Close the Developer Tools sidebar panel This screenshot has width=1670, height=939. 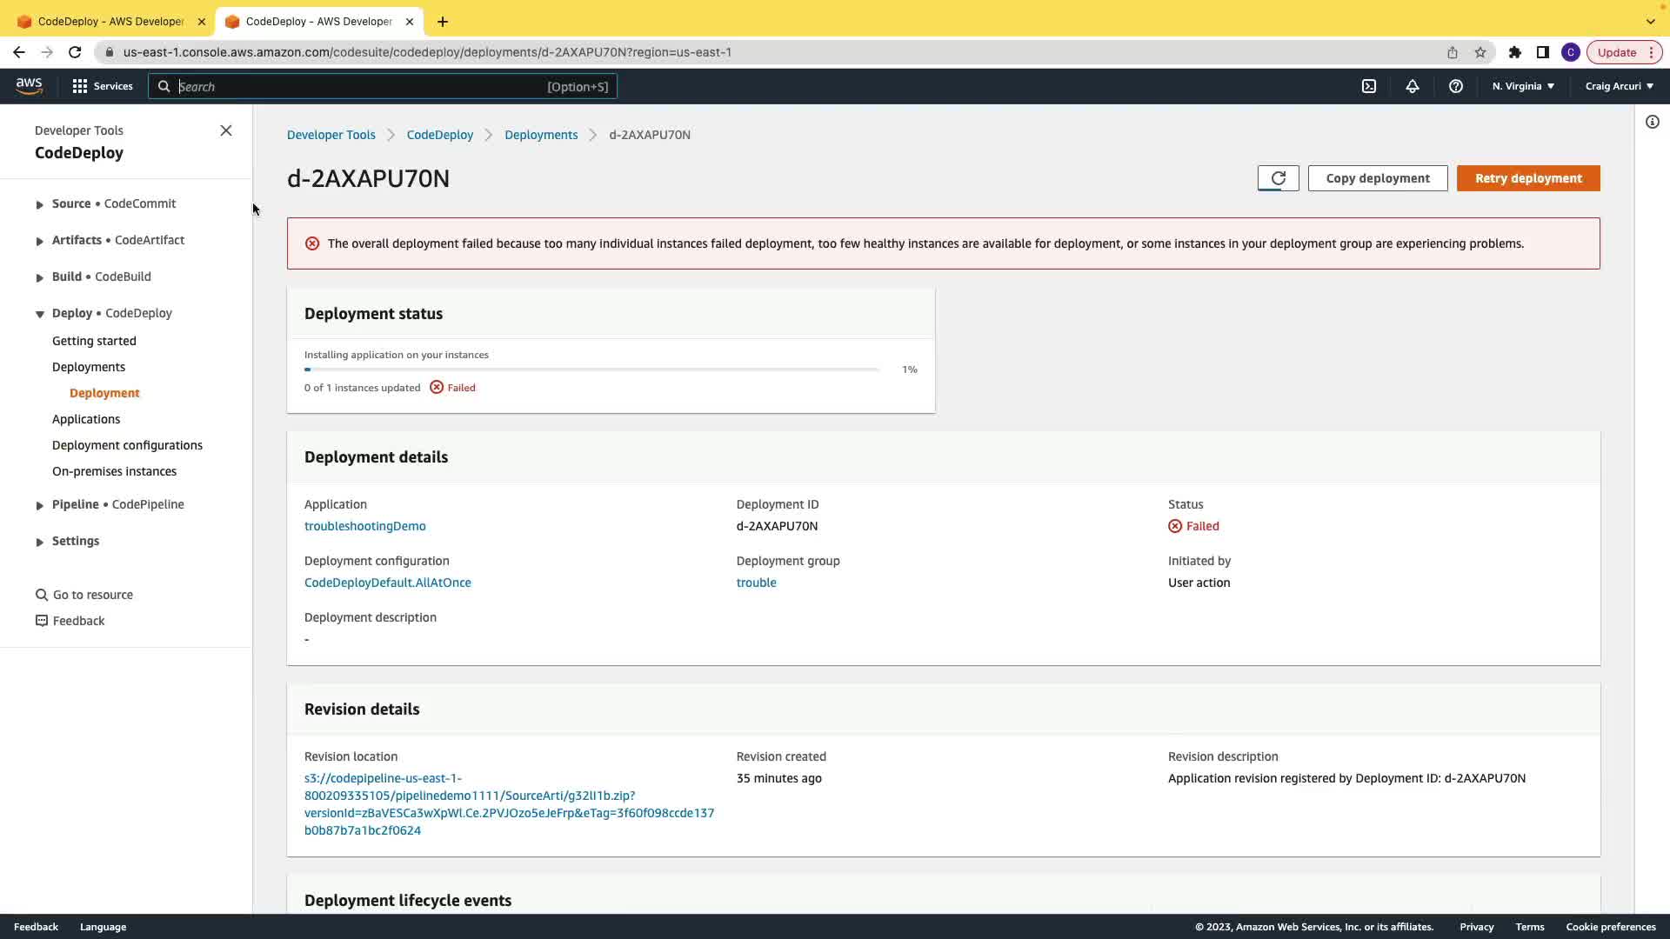pos(226,130)
